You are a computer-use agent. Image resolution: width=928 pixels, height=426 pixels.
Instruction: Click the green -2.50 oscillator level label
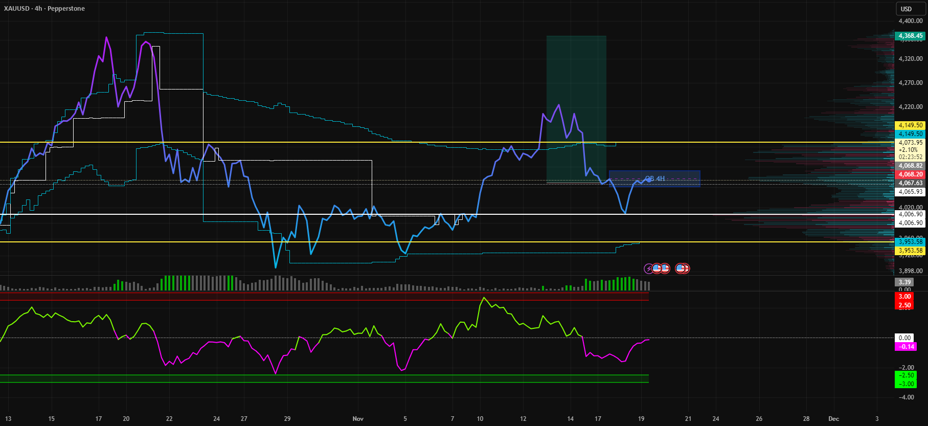tap(906, 375)
